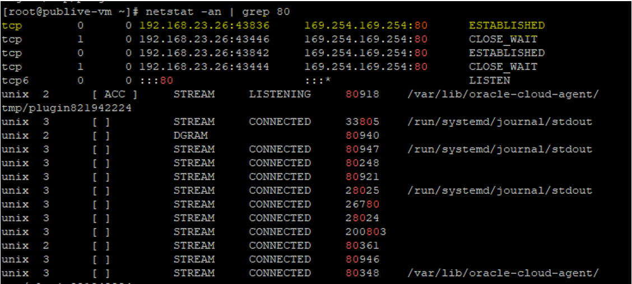Click the local address with port 43836

click(204, 26)
